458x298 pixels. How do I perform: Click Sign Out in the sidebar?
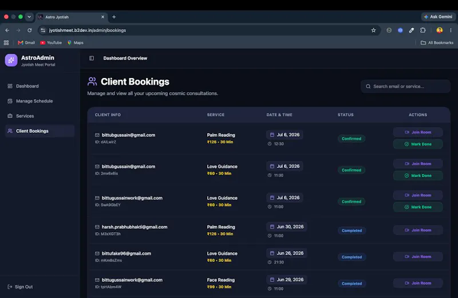click(x=20, y=287)
